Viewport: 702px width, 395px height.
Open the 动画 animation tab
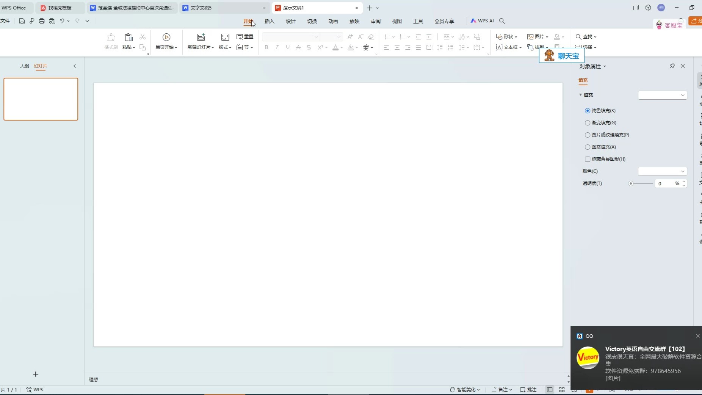pos(333,21)
